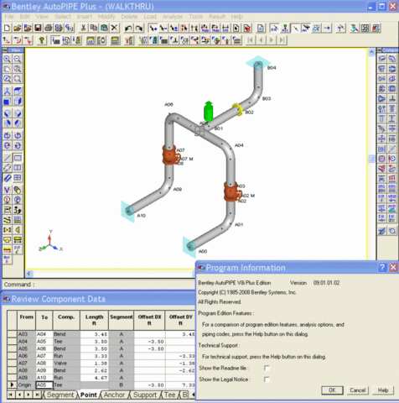
Task: Click the Cut scissors icon
Action: coord(83,28)
